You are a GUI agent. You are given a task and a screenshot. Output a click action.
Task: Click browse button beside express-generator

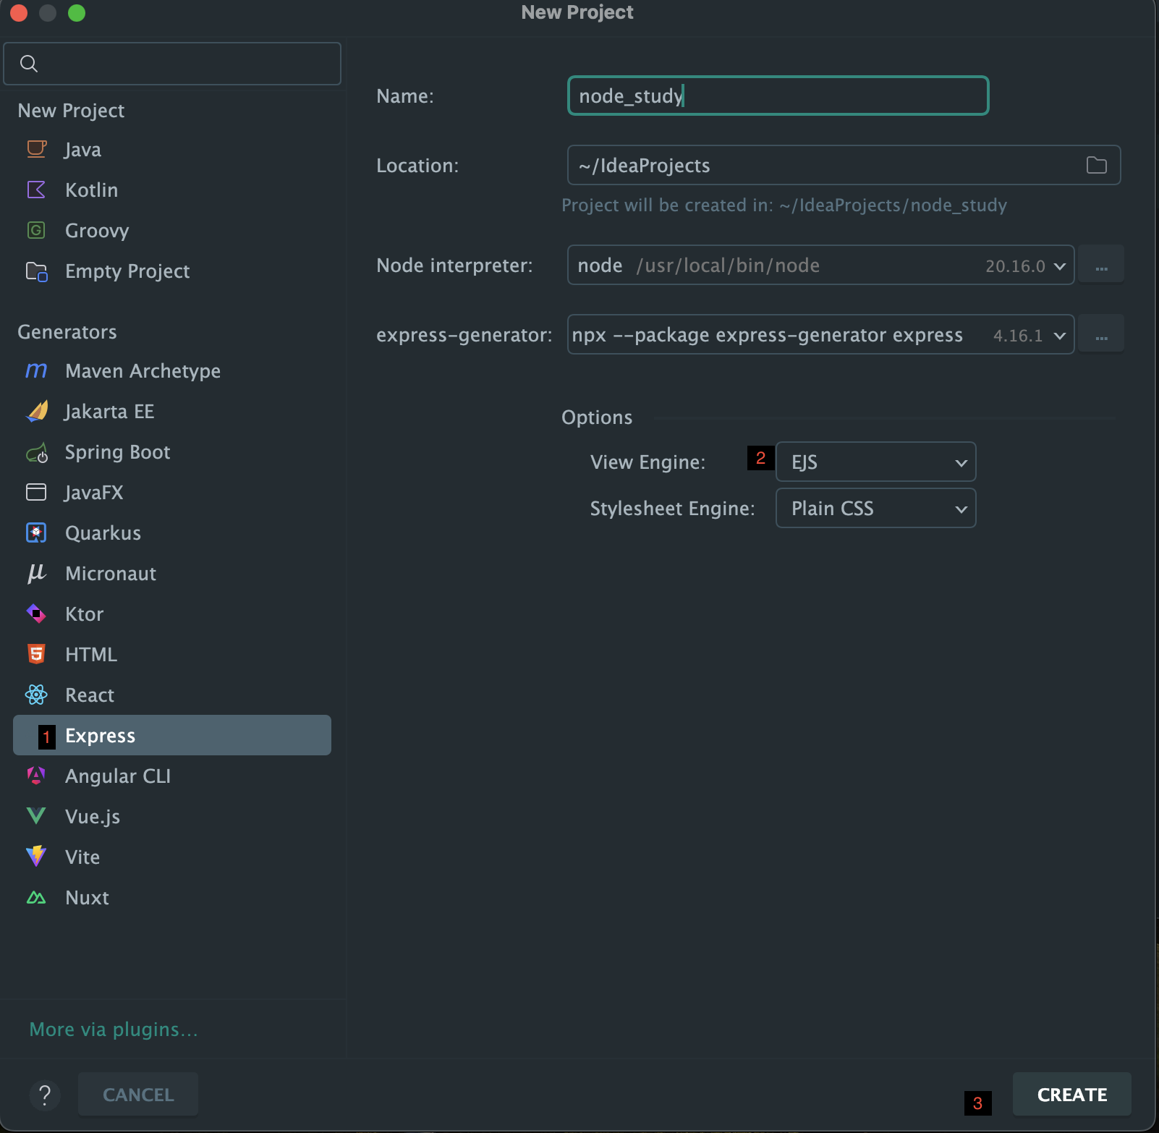[1101, 335]
